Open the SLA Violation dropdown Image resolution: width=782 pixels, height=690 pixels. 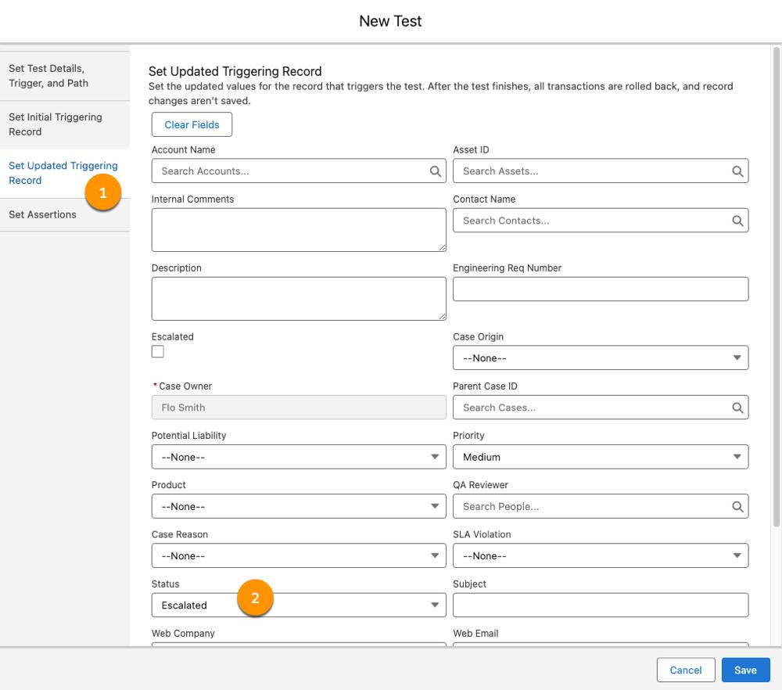click(x=601, y=555)
